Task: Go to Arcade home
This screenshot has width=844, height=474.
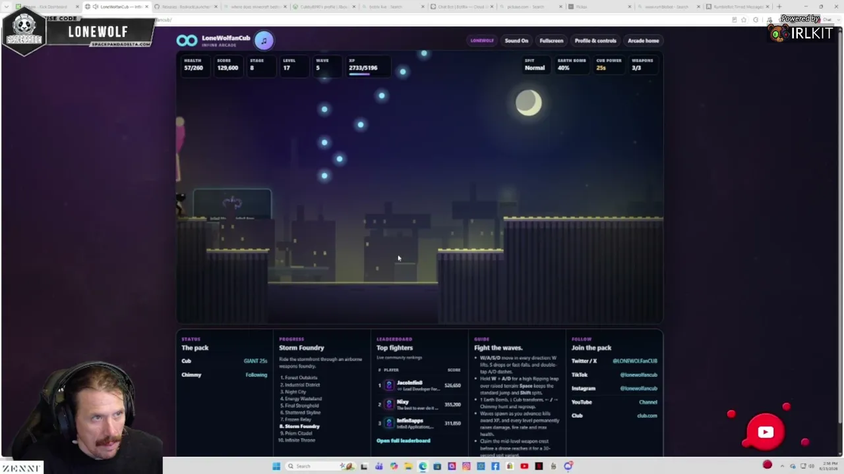Action: (643, 41)
